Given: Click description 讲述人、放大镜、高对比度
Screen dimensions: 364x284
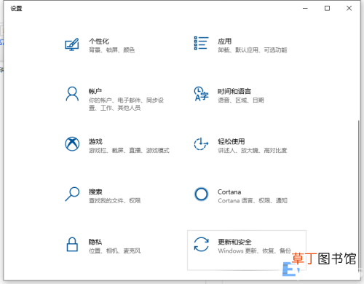Looking at the screenshot, I should tap(253, 151).
